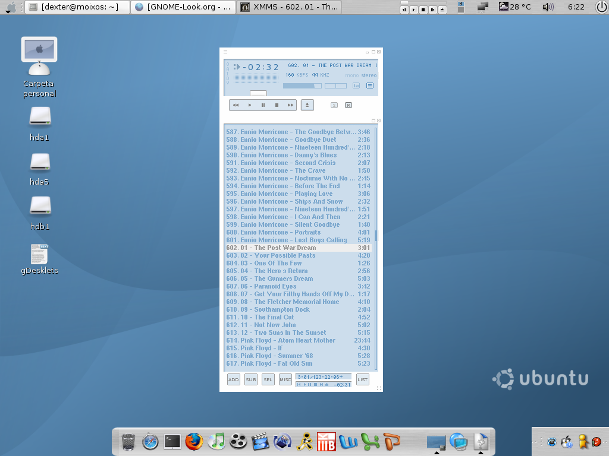Switch to dexter@moixos terminal taskbar item
609x456 pixels.
click(77, 7)
